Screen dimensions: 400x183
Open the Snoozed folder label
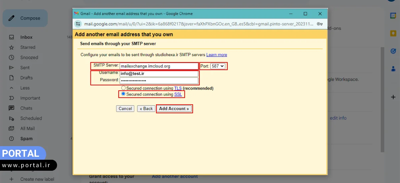(29, 57)
